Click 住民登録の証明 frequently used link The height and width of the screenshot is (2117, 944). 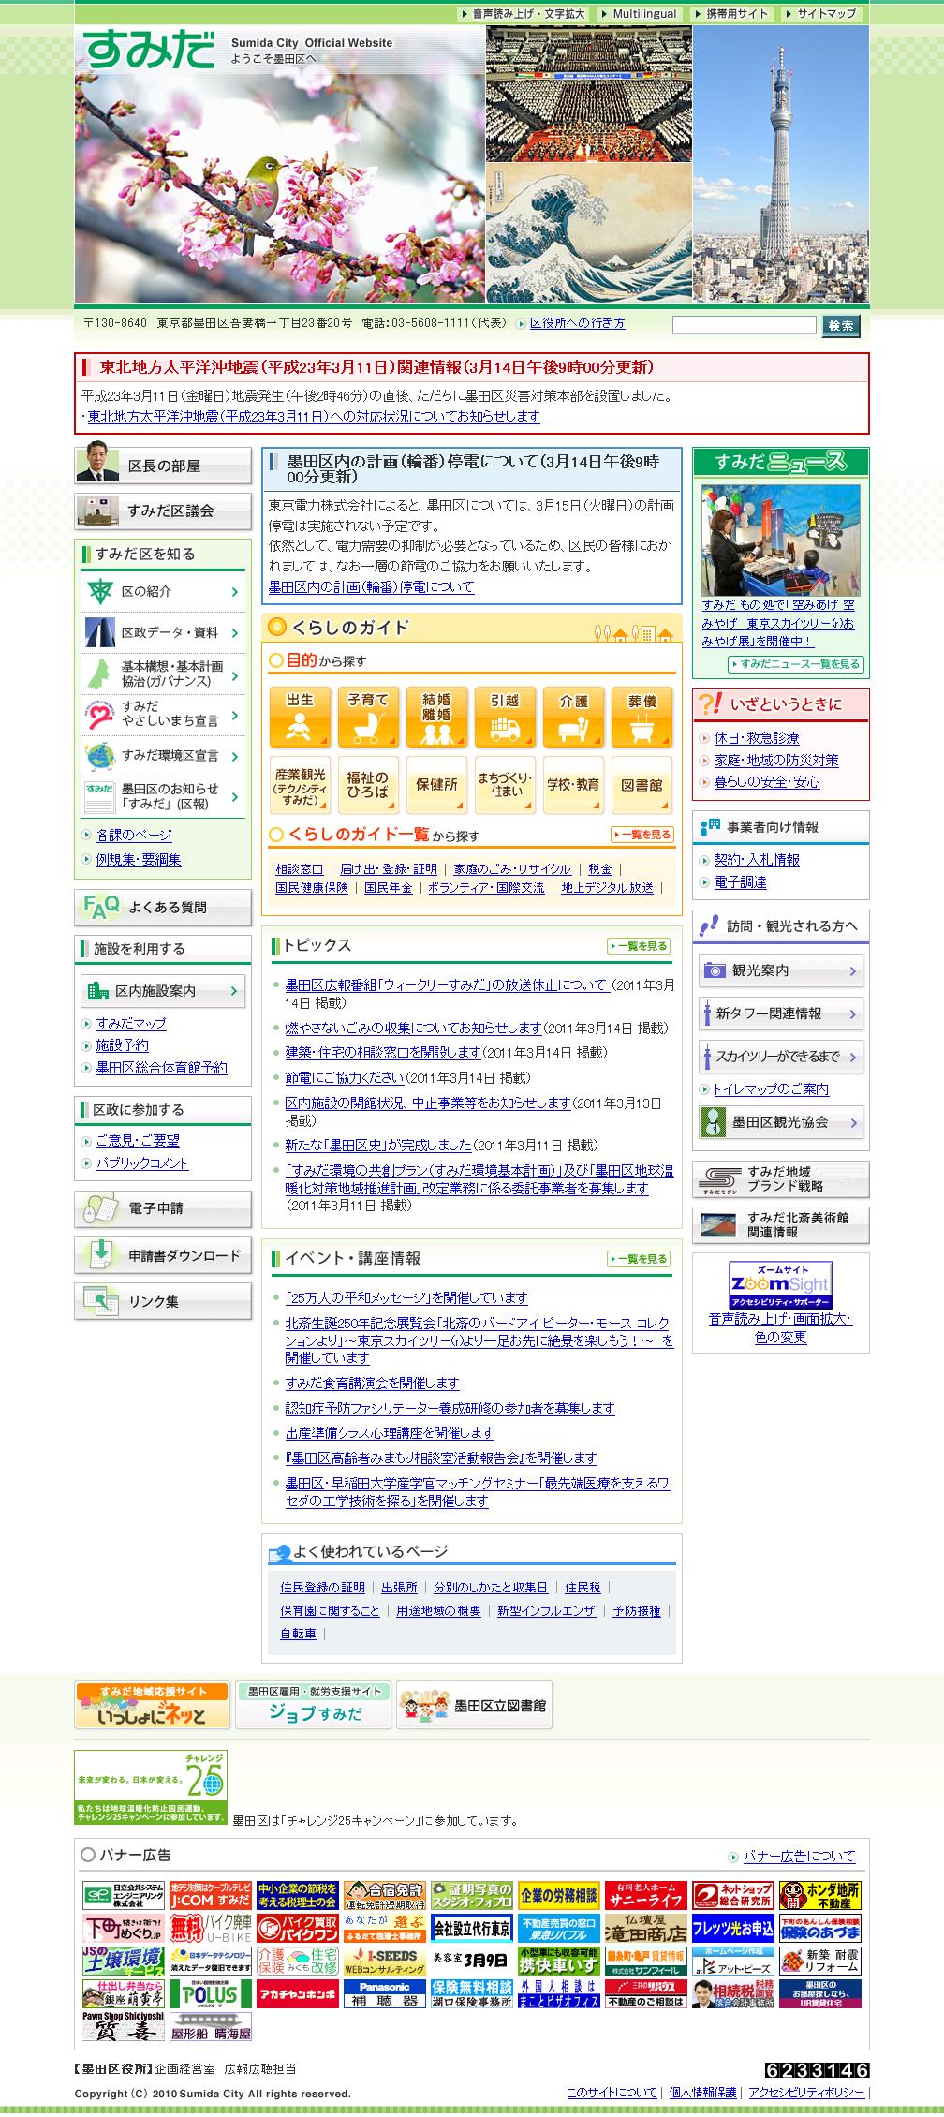tap(322, 1587)
